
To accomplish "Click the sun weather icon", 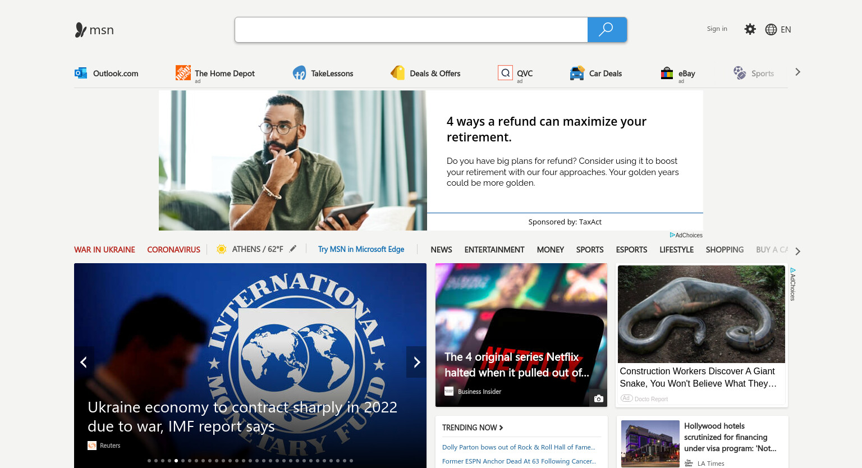I will (222, 249).
